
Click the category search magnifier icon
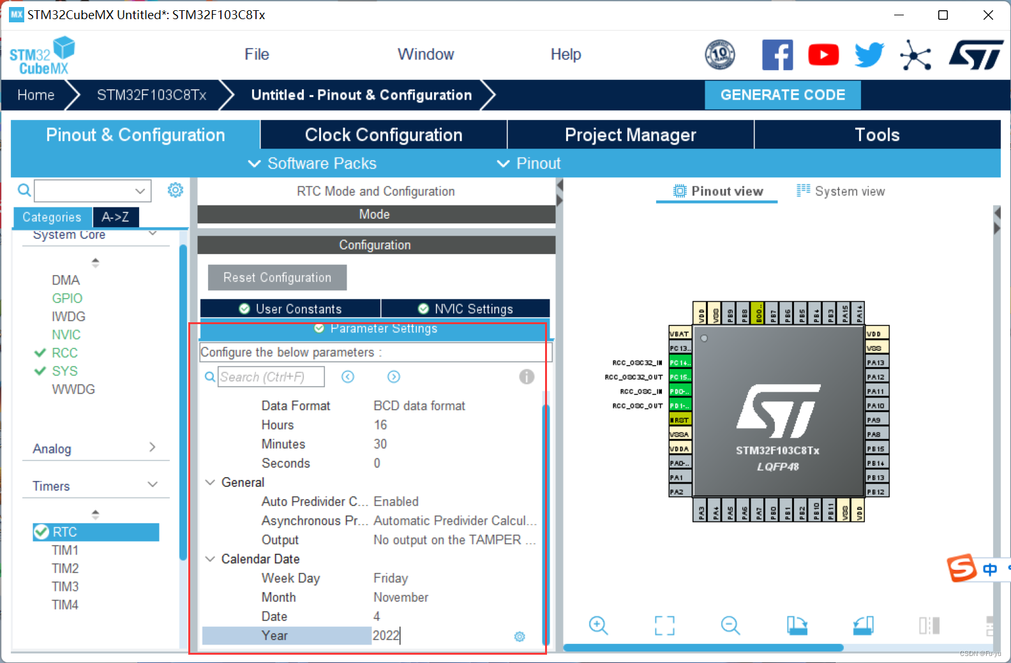point(24,190)
